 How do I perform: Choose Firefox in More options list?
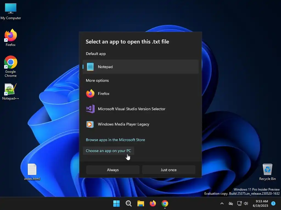[x=141, y=94]
